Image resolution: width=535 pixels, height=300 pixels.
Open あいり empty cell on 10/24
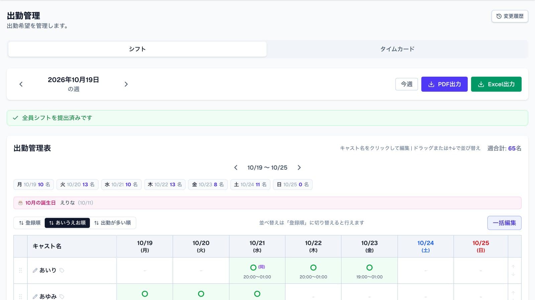(x=426, y=270)
